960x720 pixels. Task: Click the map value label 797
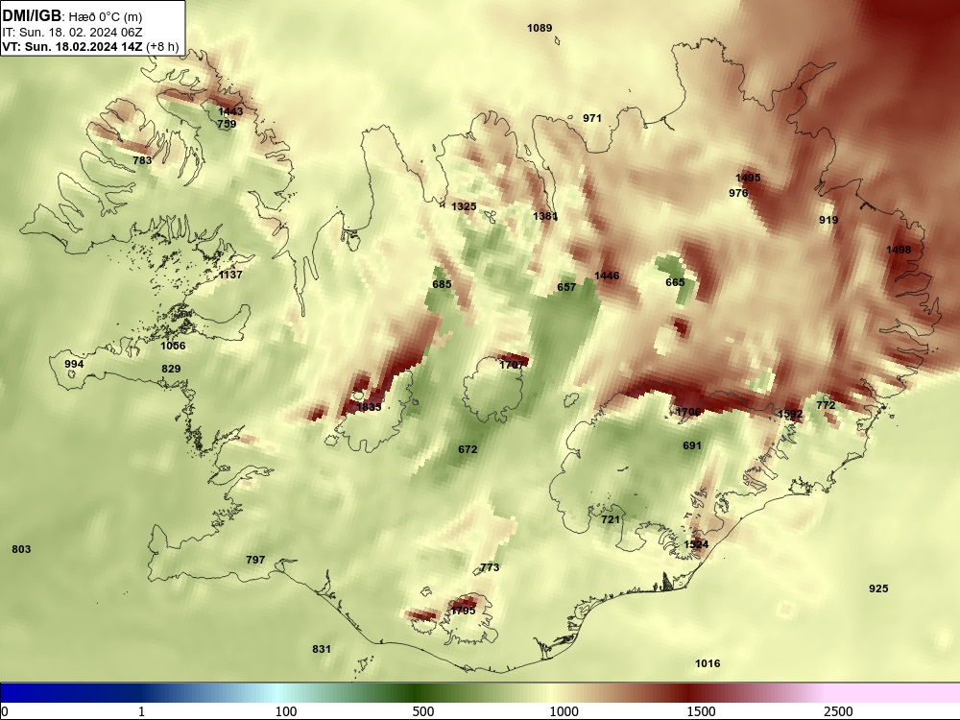(x=255, y=561)
